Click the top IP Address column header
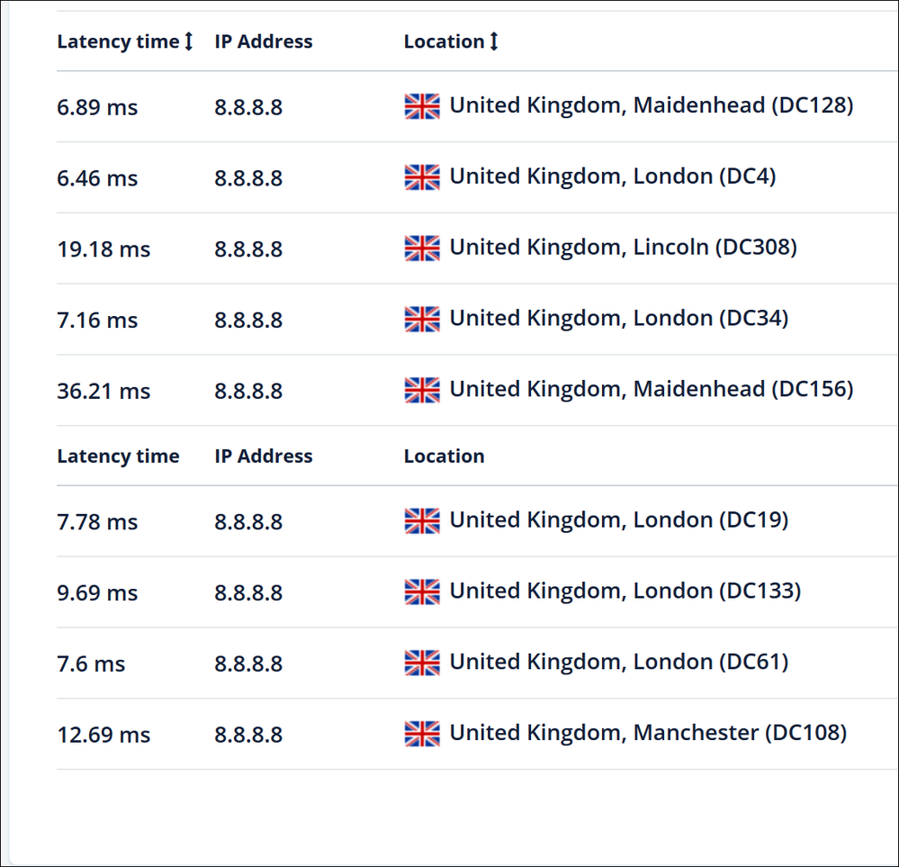 tap(264, 41)
